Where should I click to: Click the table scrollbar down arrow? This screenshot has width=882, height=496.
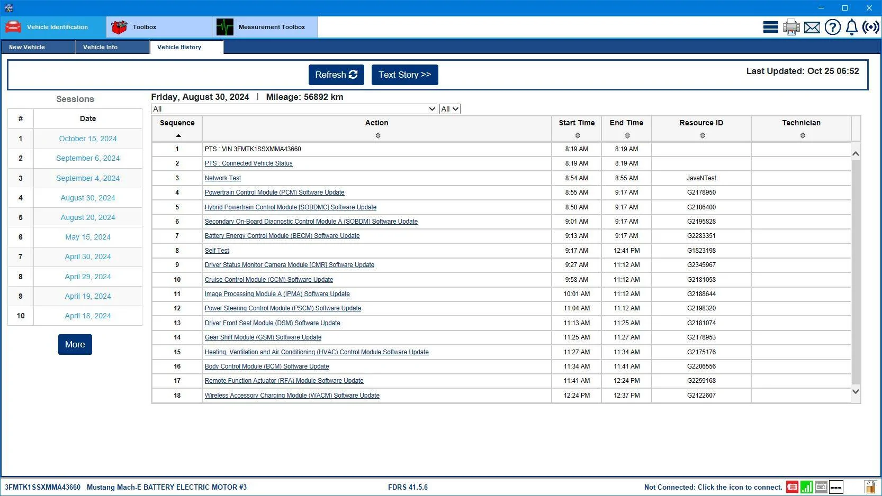856,392
